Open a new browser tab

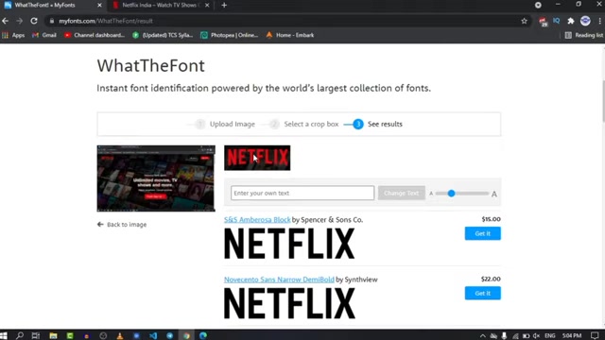coord(224,5)
